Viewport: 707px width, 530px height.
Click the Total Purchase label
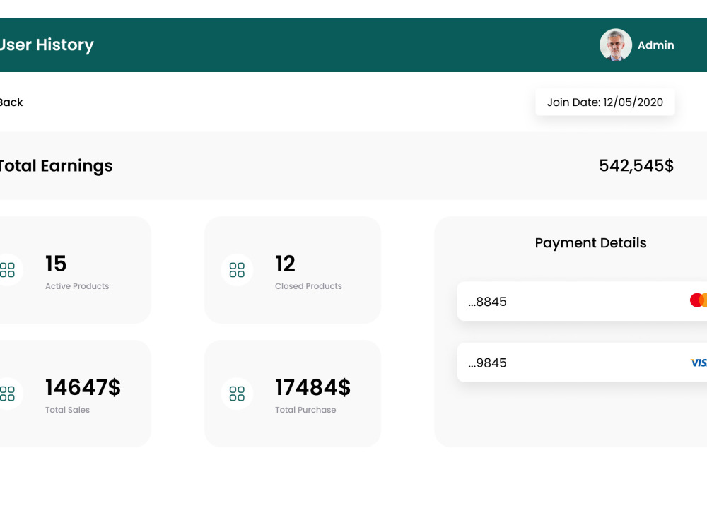(x=305, y=410)
